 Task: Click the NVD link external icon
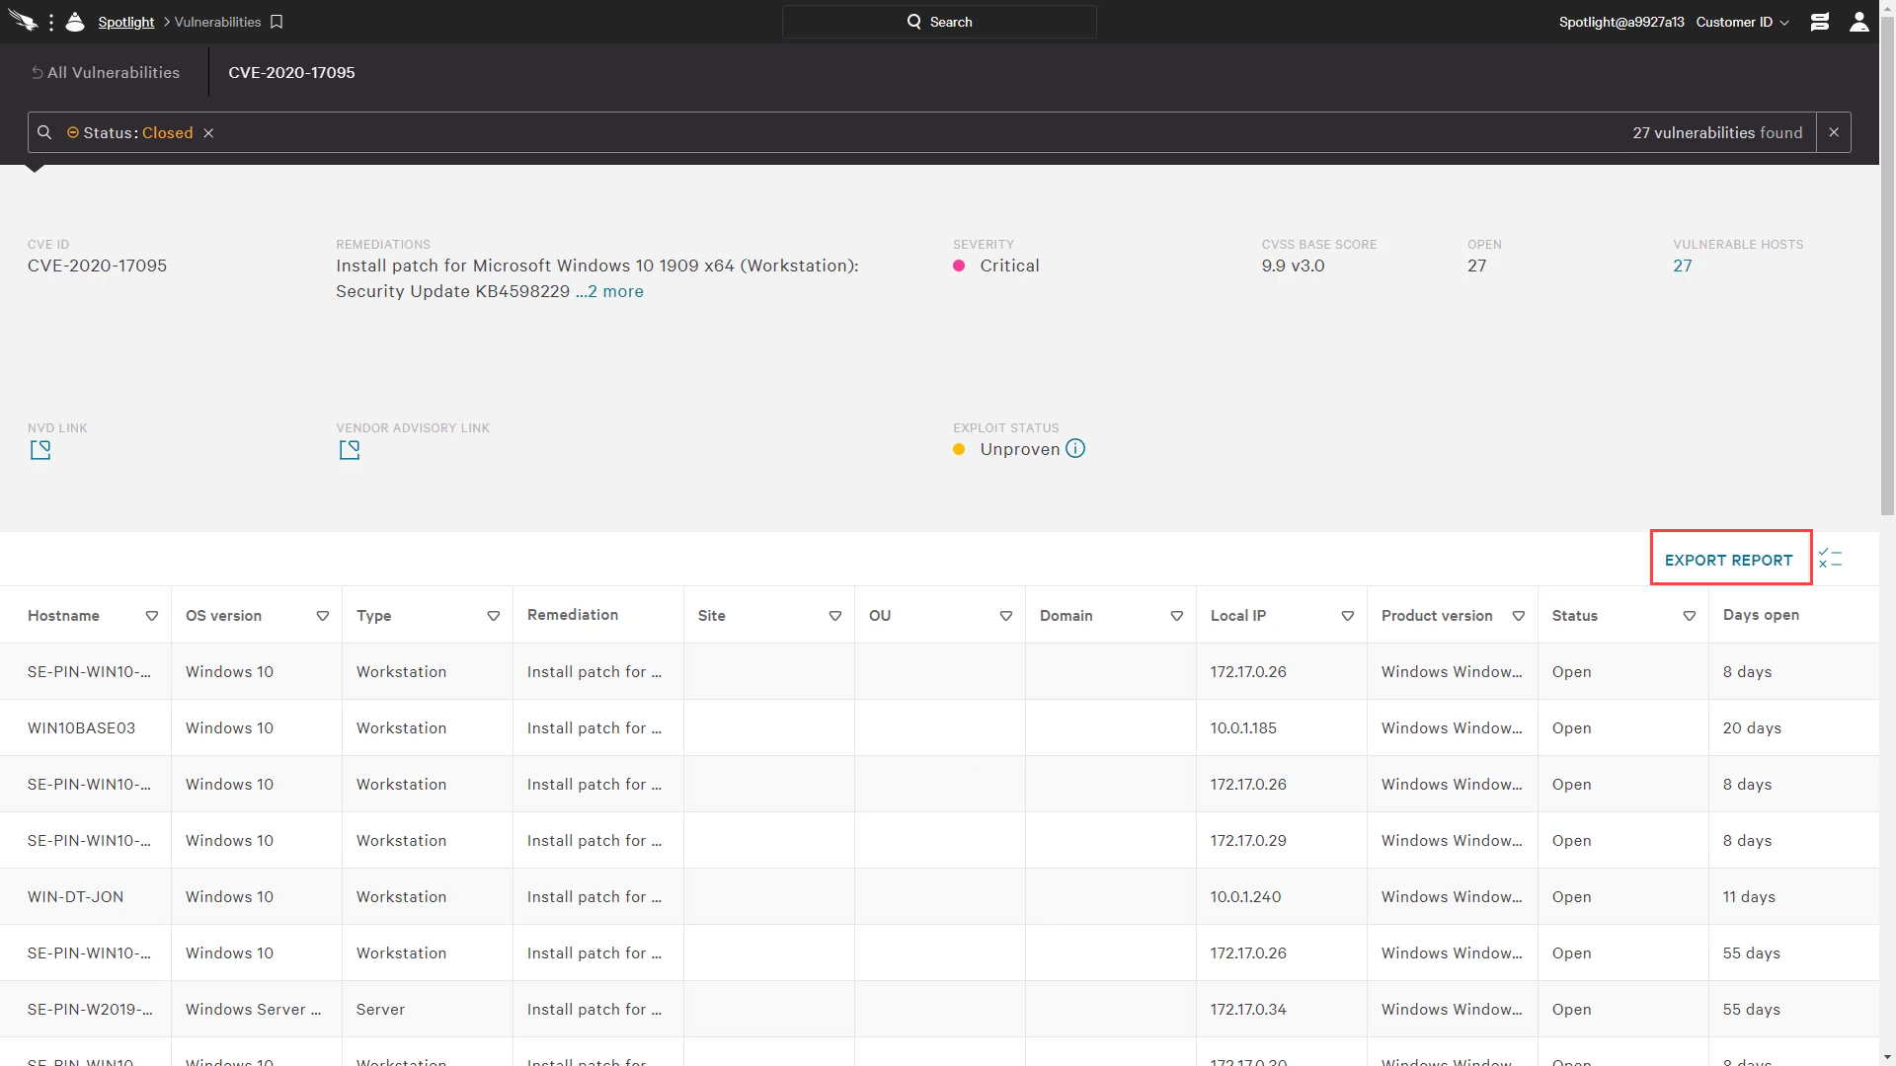click(x=39, y=450)
